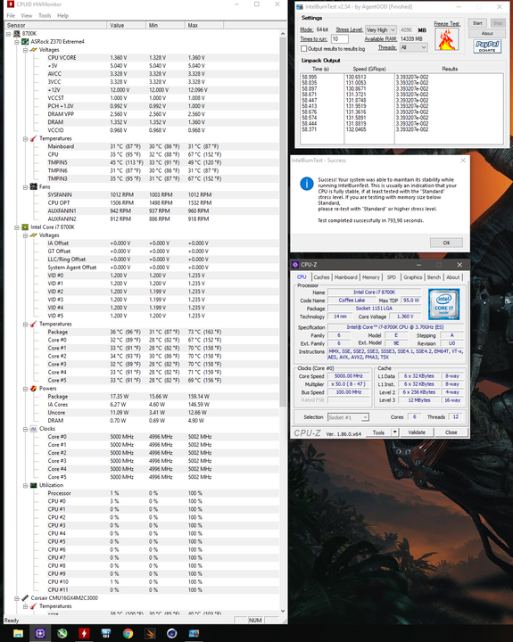513x642 pixels.
Task: Enable Output results to results.log checkbox
Action: (x=303, y=48)
